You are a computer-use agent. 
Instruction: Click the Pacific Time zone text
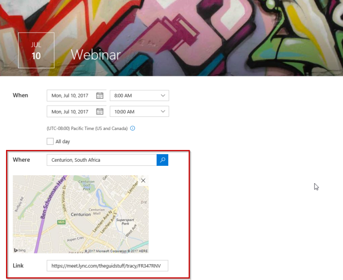[87, 129]
